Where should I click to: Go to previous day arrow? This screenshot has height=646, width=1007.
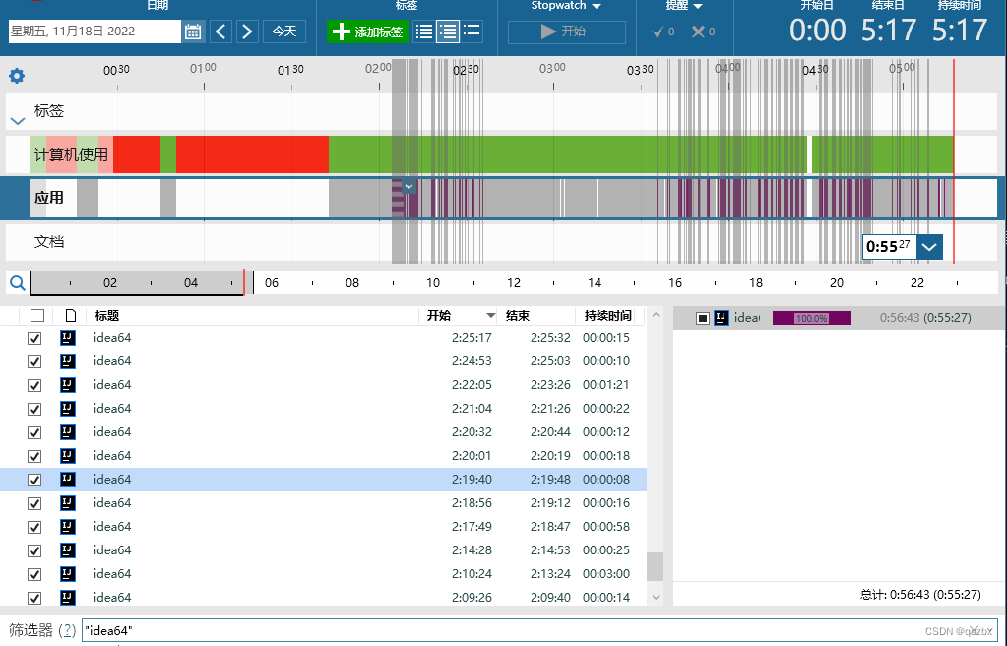tap(220, 32)
